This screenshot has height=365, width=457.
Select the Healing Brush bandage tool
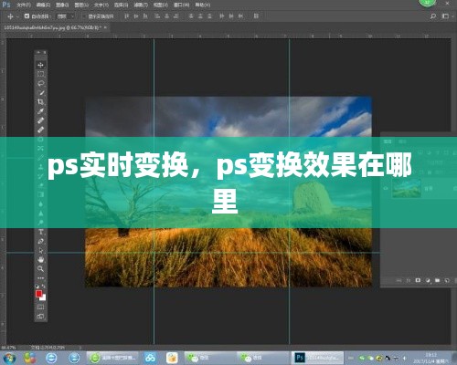tap(40, 120)
